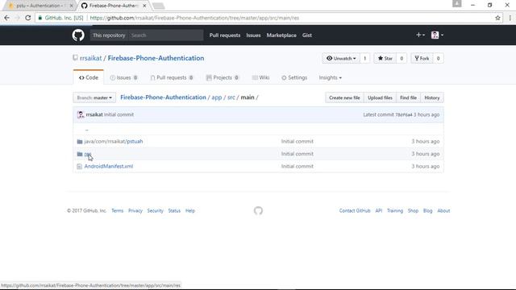Open repository Pull requests tab

pos(172,77)
